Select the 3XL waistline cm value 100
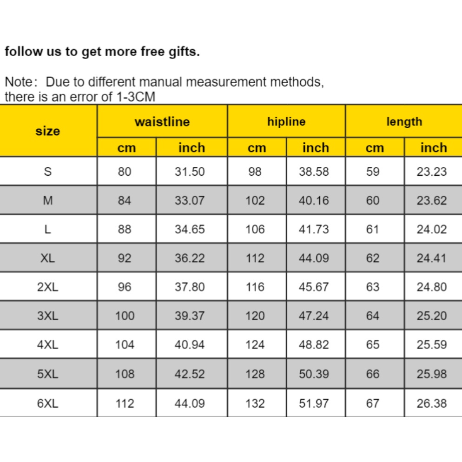 pyautogui.click(x=125, y=316)
